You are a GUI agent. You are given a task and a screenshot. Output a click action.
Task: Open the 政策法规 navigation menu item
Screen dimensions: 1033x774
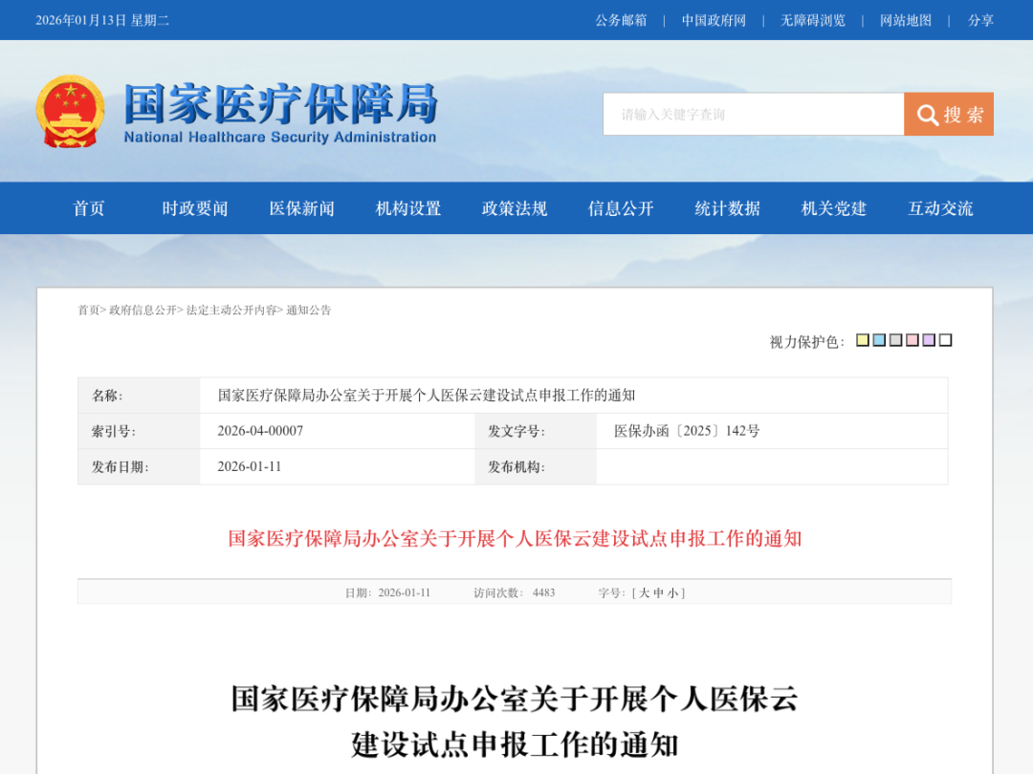pyautogui.click(x=515, y=208)
